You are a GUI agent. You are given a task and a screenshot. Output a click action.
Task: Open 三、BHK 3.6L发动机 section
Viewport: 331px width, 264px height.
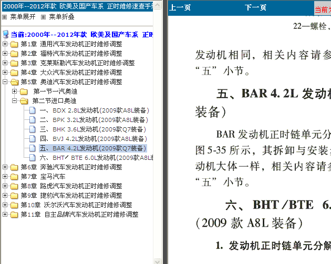[93, 129]
